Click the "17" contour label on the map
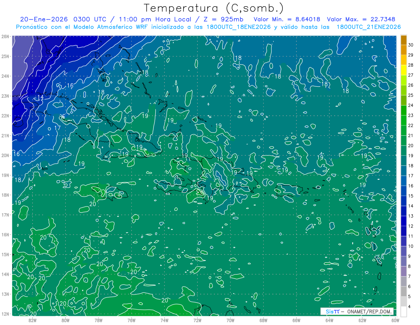The width and height of the screenshot is (420, 325). (x=57, y=128)
